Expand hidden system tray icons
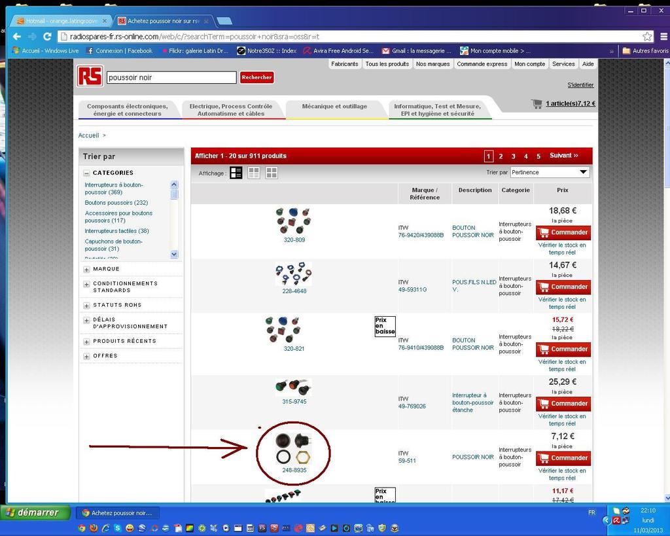 click(606, 520)
